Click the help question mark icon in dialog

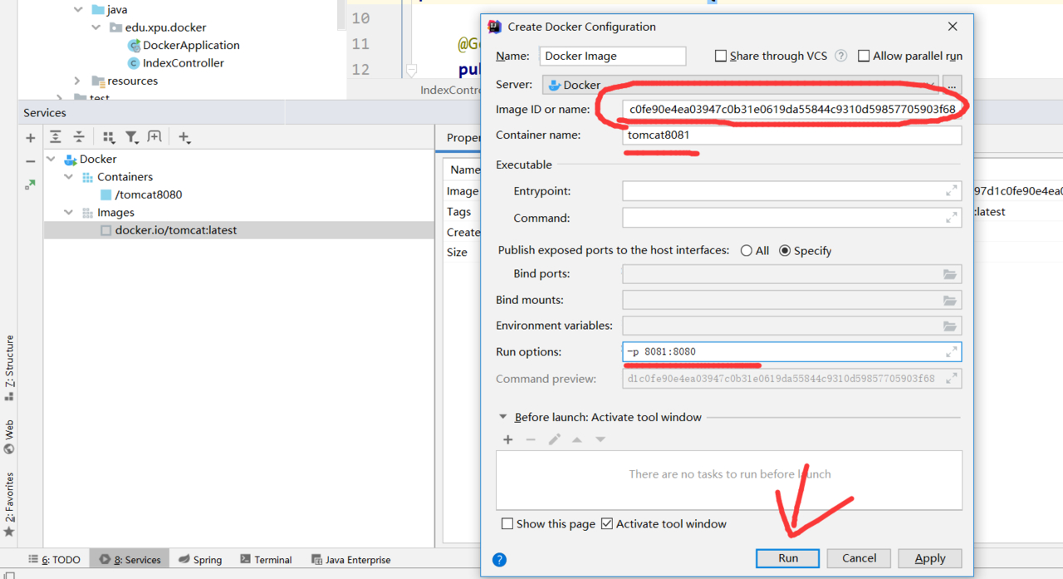click(x=499, y=559)
